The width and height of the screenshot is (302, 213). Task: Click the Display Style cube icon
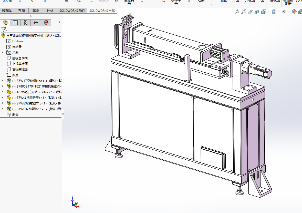point(274,12)
